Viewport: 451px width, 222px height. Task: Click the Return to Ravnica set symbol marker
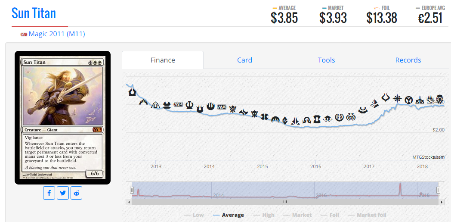132,92
